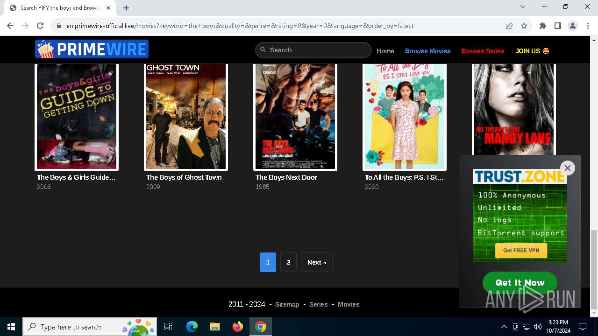This screenshot has height=336, width=598.
Task: Click Windows taskbar search box
Action: pos(90,327)
